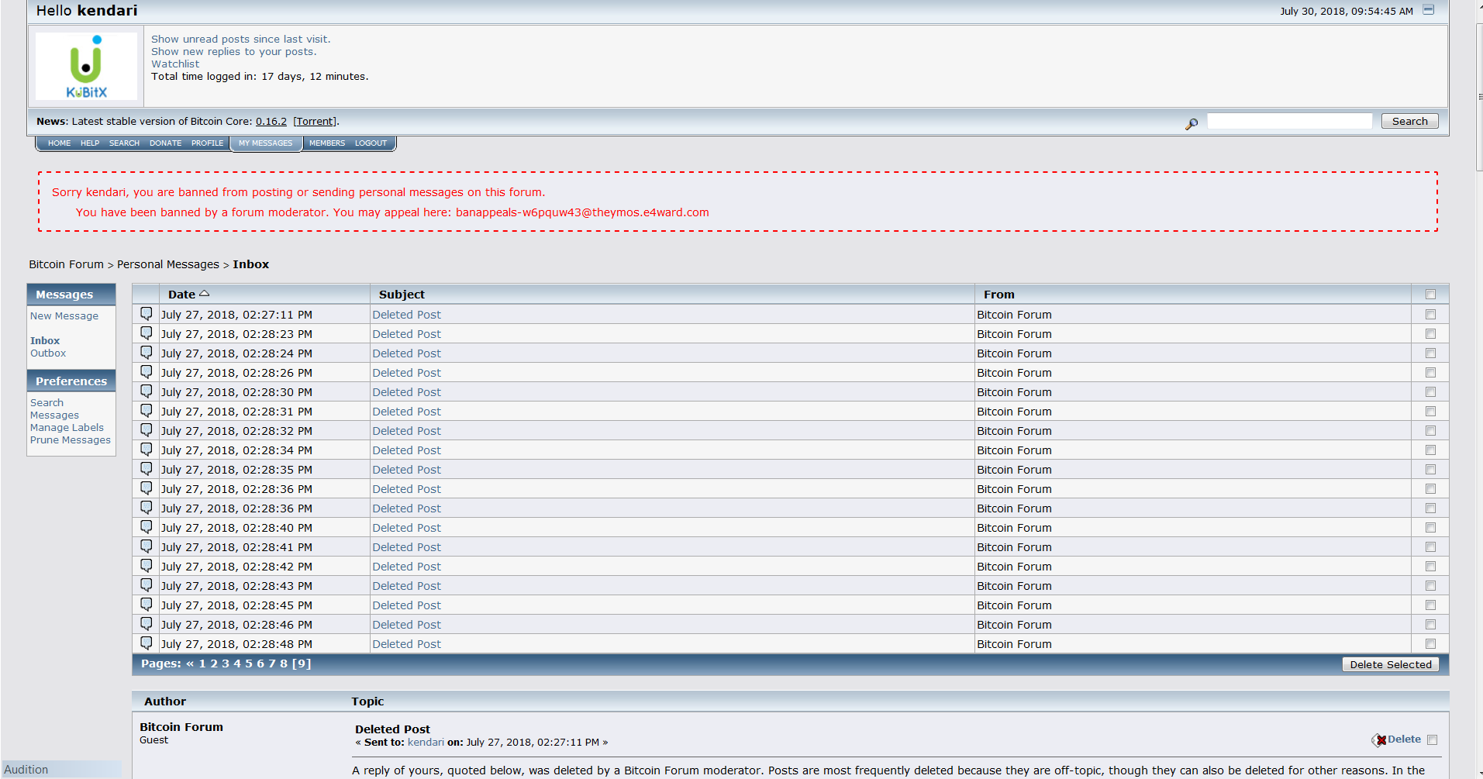This screenshot has width=1483, height=779.
Task: Toggle the select-all checkbox in the table header
Action: 1430,295
